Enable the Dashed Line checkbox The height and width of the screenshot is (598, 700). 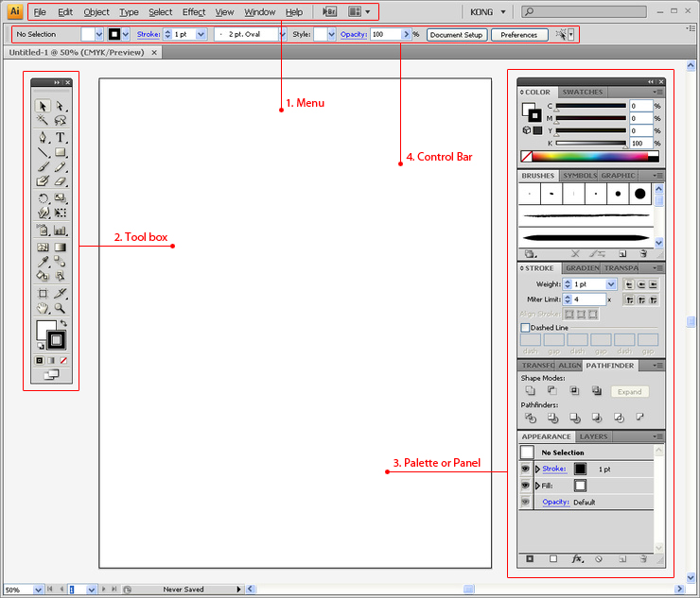pos(526,328)
